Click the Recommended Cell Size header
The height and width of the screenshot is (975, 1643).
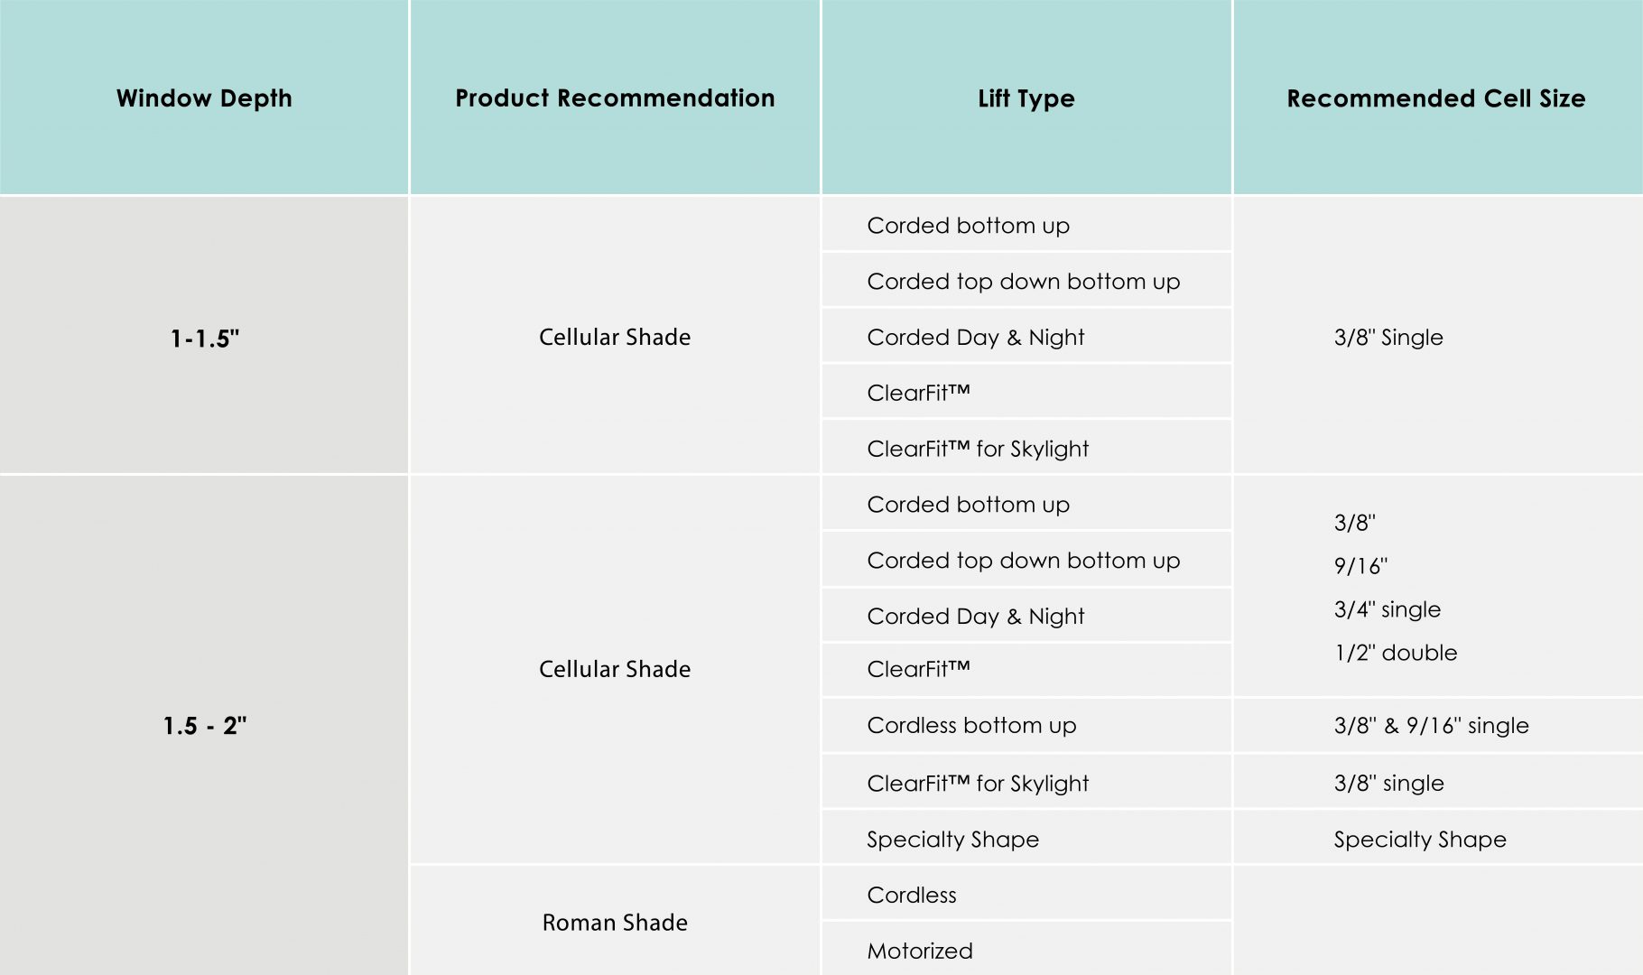[1435, 97]
